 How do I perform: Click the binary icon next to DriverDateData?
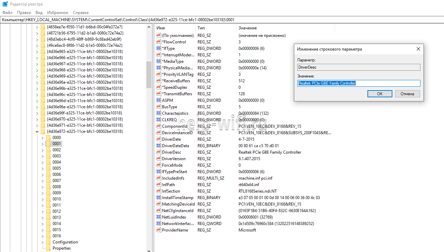click(x=159, y=146)
